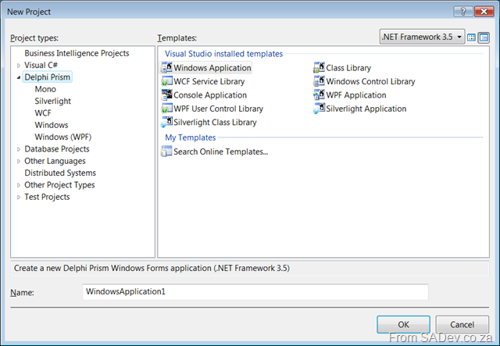Select the Visual C# project type
This screenshot has width=500, height=346.
coord(41,65)
